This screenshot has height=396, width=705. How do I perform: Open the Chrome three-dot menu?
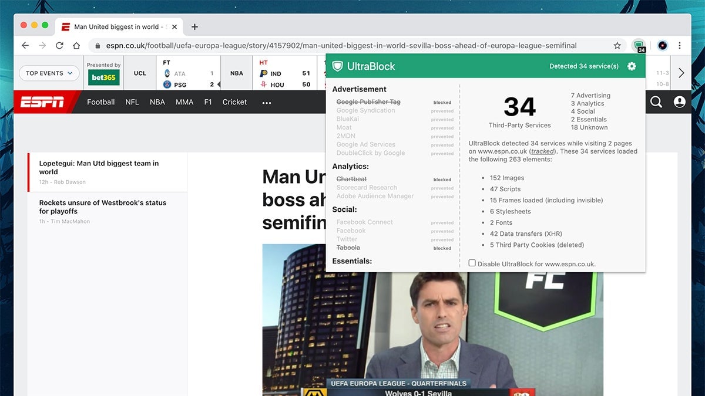(680, 45)
